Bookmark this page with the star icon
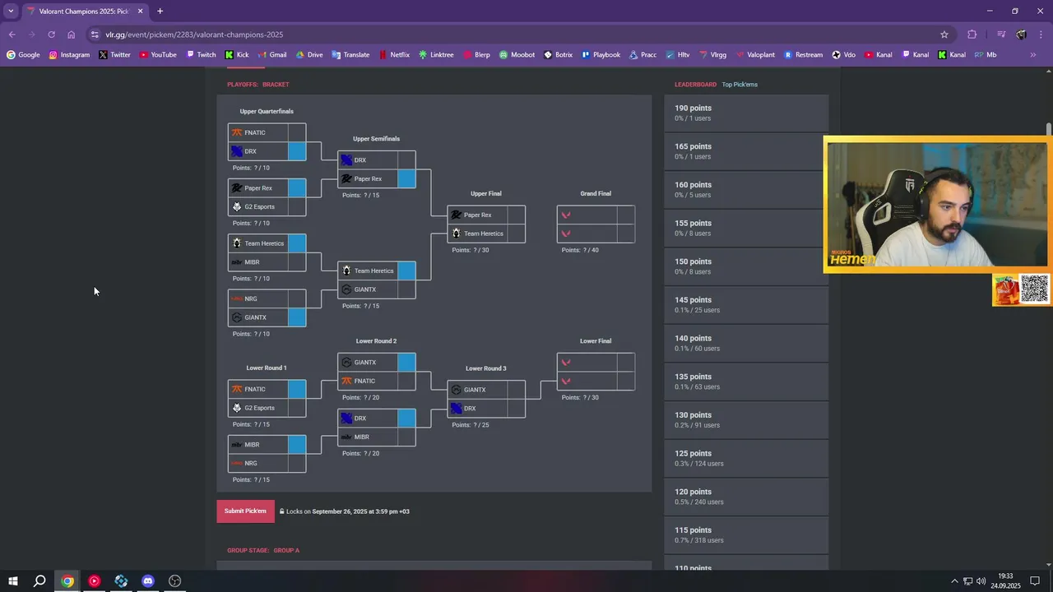 [944, 35]
